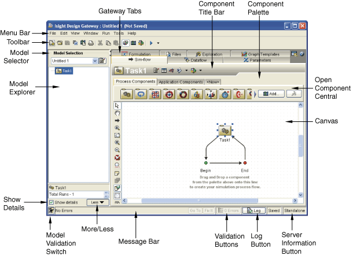Viewport: 353px width, 256px height.
Task: Pick the red target Optimization component
Action: [169, 94]
